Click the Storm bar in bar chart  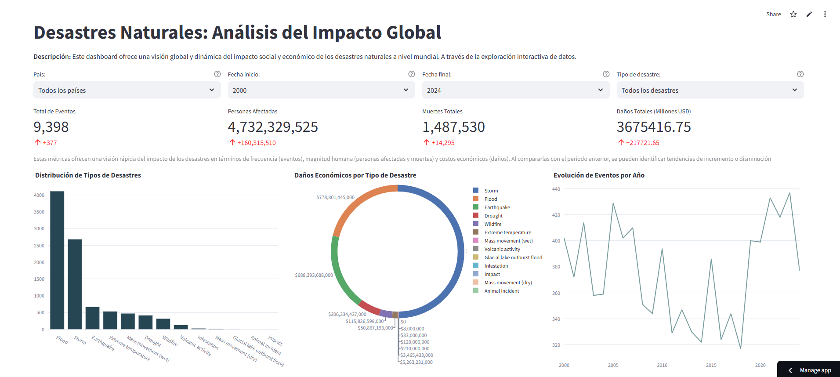(75, 284)
